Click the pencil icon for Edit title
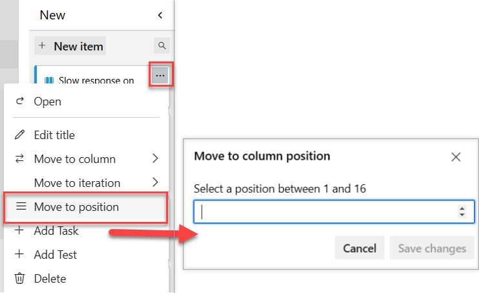Screen dimensions: 479x293 click(x=20, y=135)
